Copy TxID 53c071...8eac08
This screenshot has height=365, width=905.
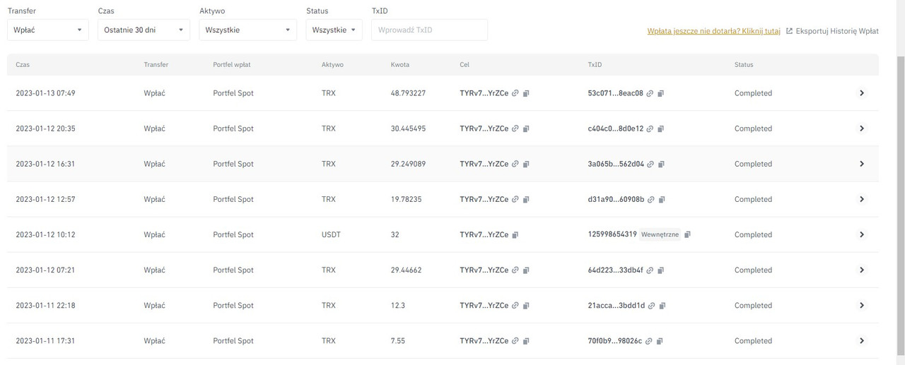661,93
